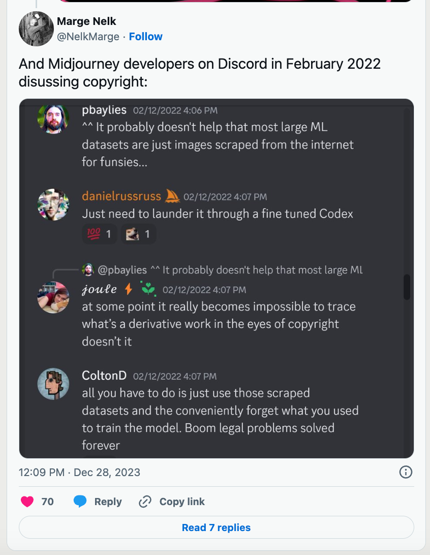430x555 pixels.
Task: Follow @NelkMarge
Action: (x=146, y=37)
